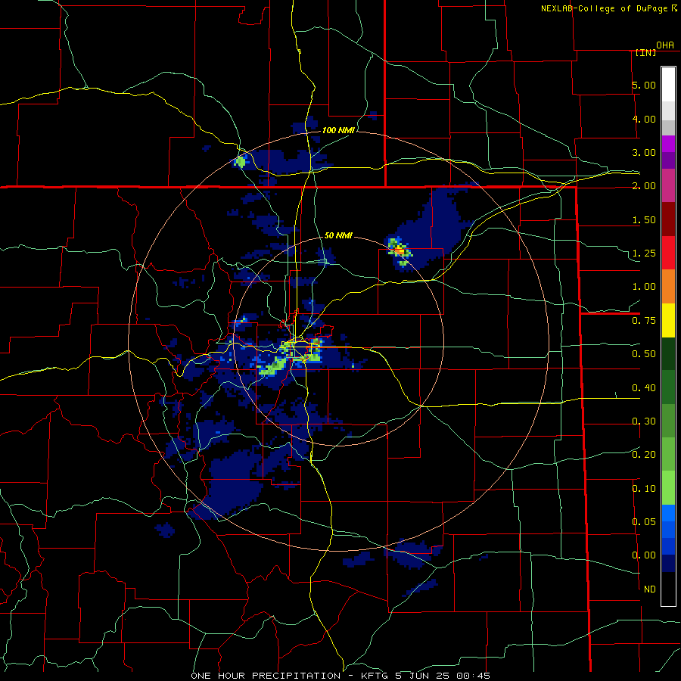Screen dimensions: 681x681
Task: Click the 3.00 legend value
Action: click(x=644, y=152)
